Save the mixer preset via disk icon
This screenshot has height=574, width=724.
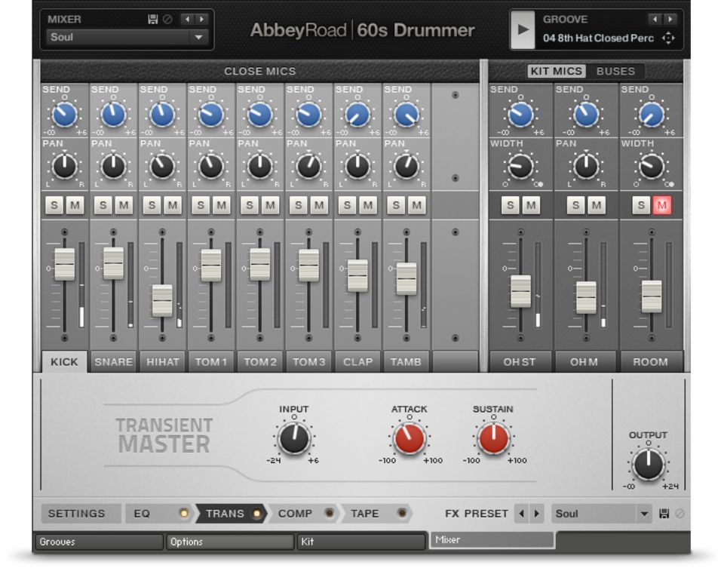[153, 20]
